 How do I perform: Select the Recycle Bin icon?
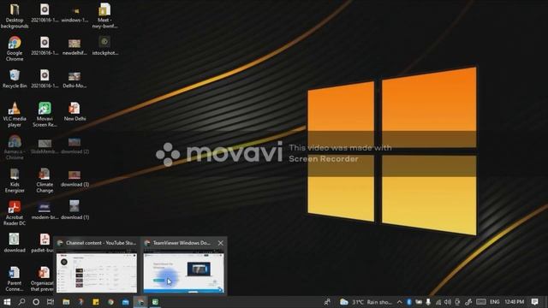[x=15, y=79]
